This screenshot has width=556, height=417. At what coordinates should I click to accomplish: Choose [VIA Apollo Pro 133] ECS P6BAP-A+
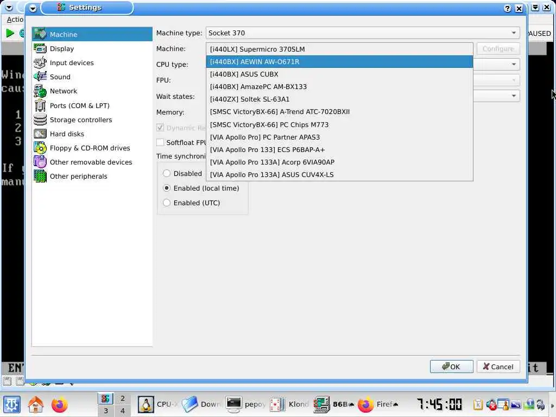339,150
